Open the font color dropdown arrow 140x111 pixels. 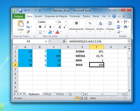click(61, 32)
